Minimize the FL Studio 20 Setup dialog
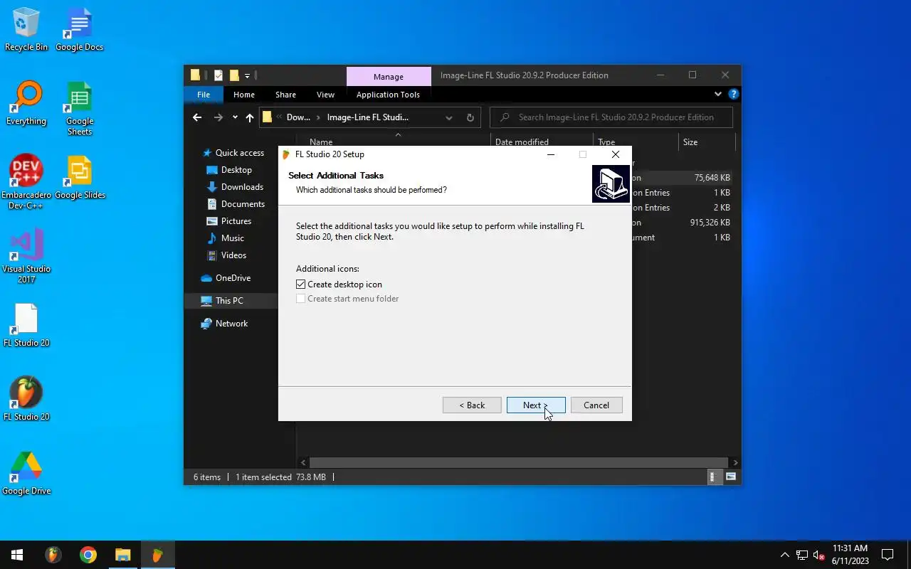911x569 pixels. [x=551, y=154]
